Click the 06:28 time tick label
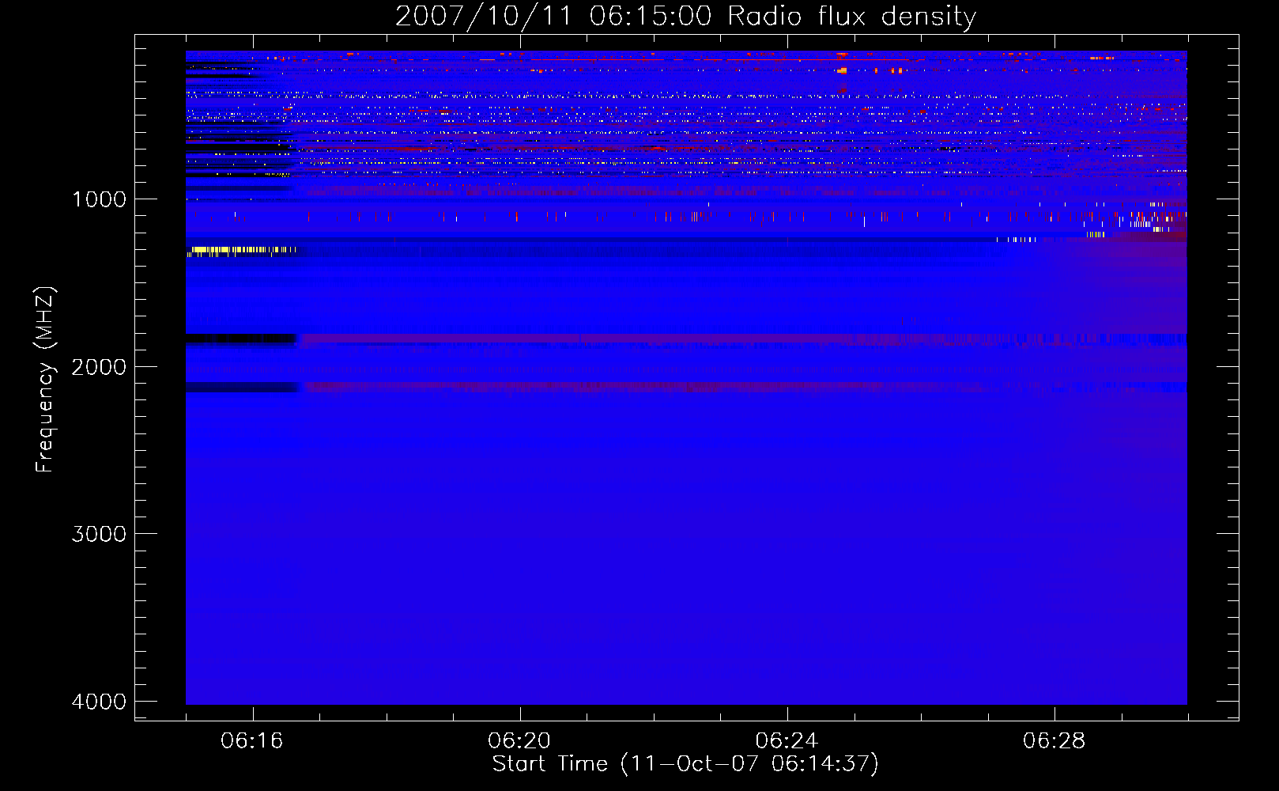1279x791 pixels. pyautogui.click(x=1054, y=741)
